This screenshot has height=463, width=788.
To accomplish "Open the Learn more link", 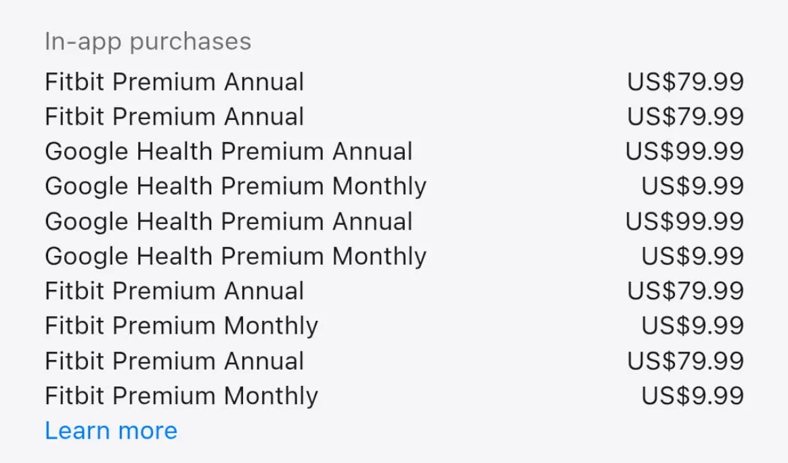I will point(111,431).
